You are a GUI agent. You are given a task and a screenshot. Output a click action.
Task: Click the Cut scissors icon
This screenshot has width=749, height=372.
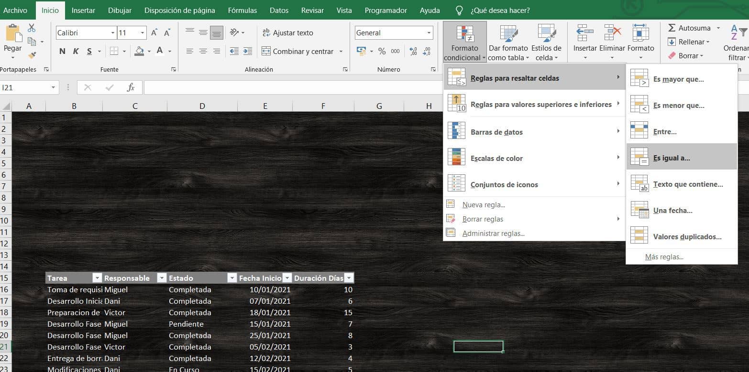(32, 28)
